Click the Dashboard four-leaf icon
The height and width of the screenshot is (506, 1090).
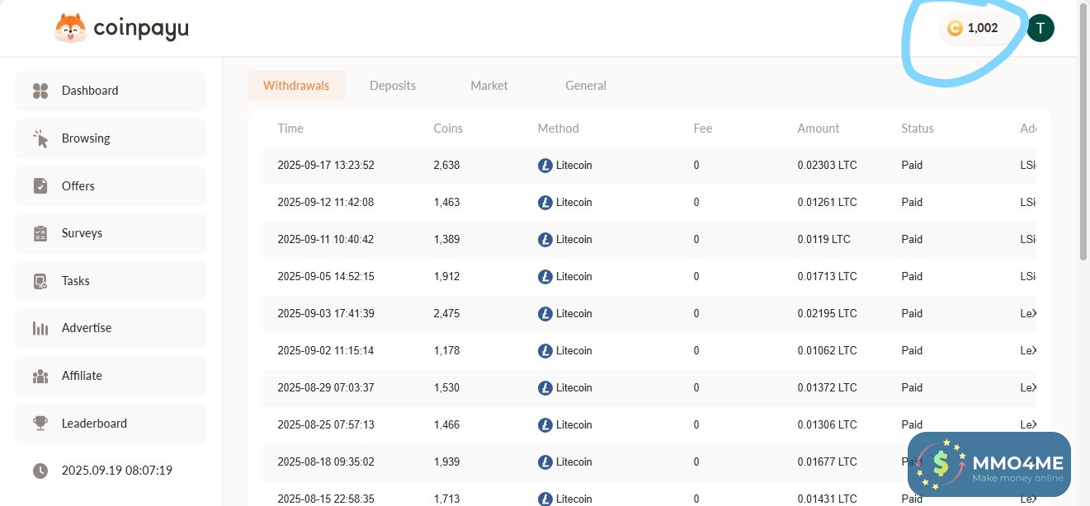point(40,91)
